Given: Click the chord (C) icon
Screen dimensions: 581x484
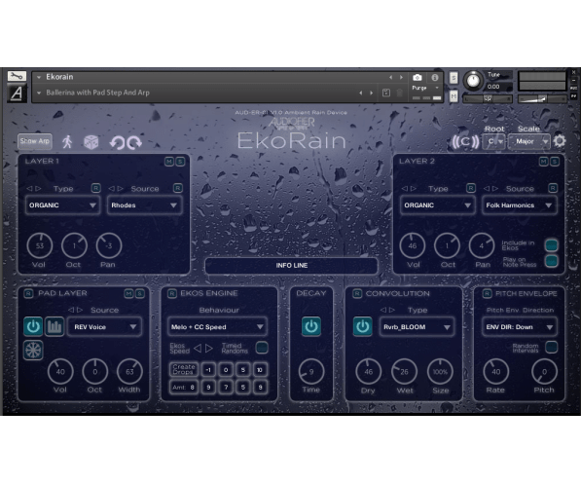Looking at the screenshot, I should (x=465, y=141).
